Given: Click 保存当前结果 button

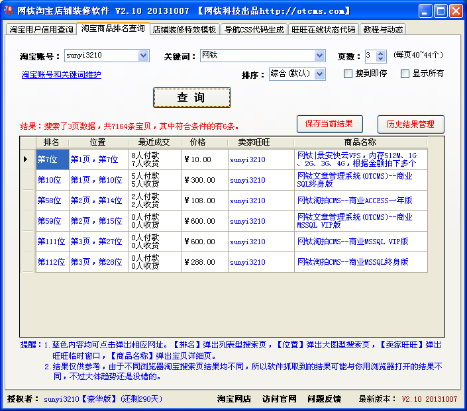Looking at the screenshot, I should point(330,124).
